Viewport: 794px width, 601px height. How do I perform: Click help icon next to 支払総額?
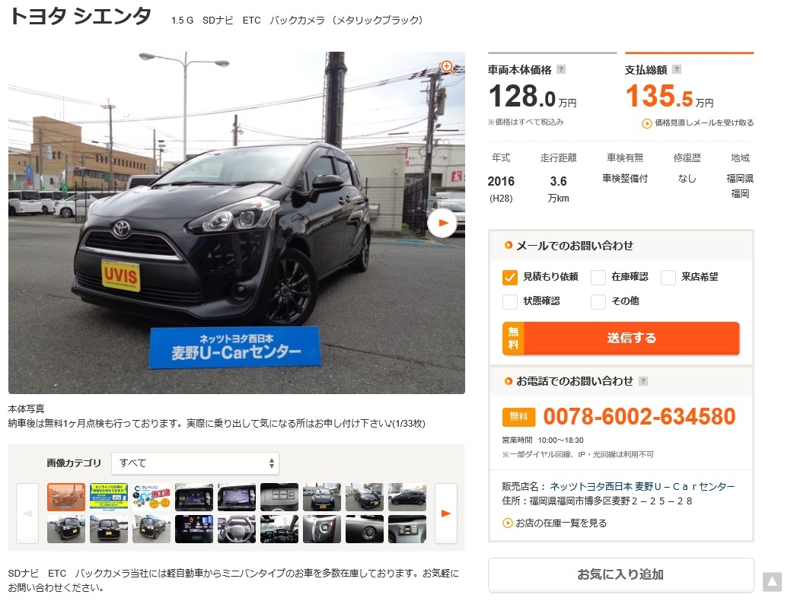[677, 70]
